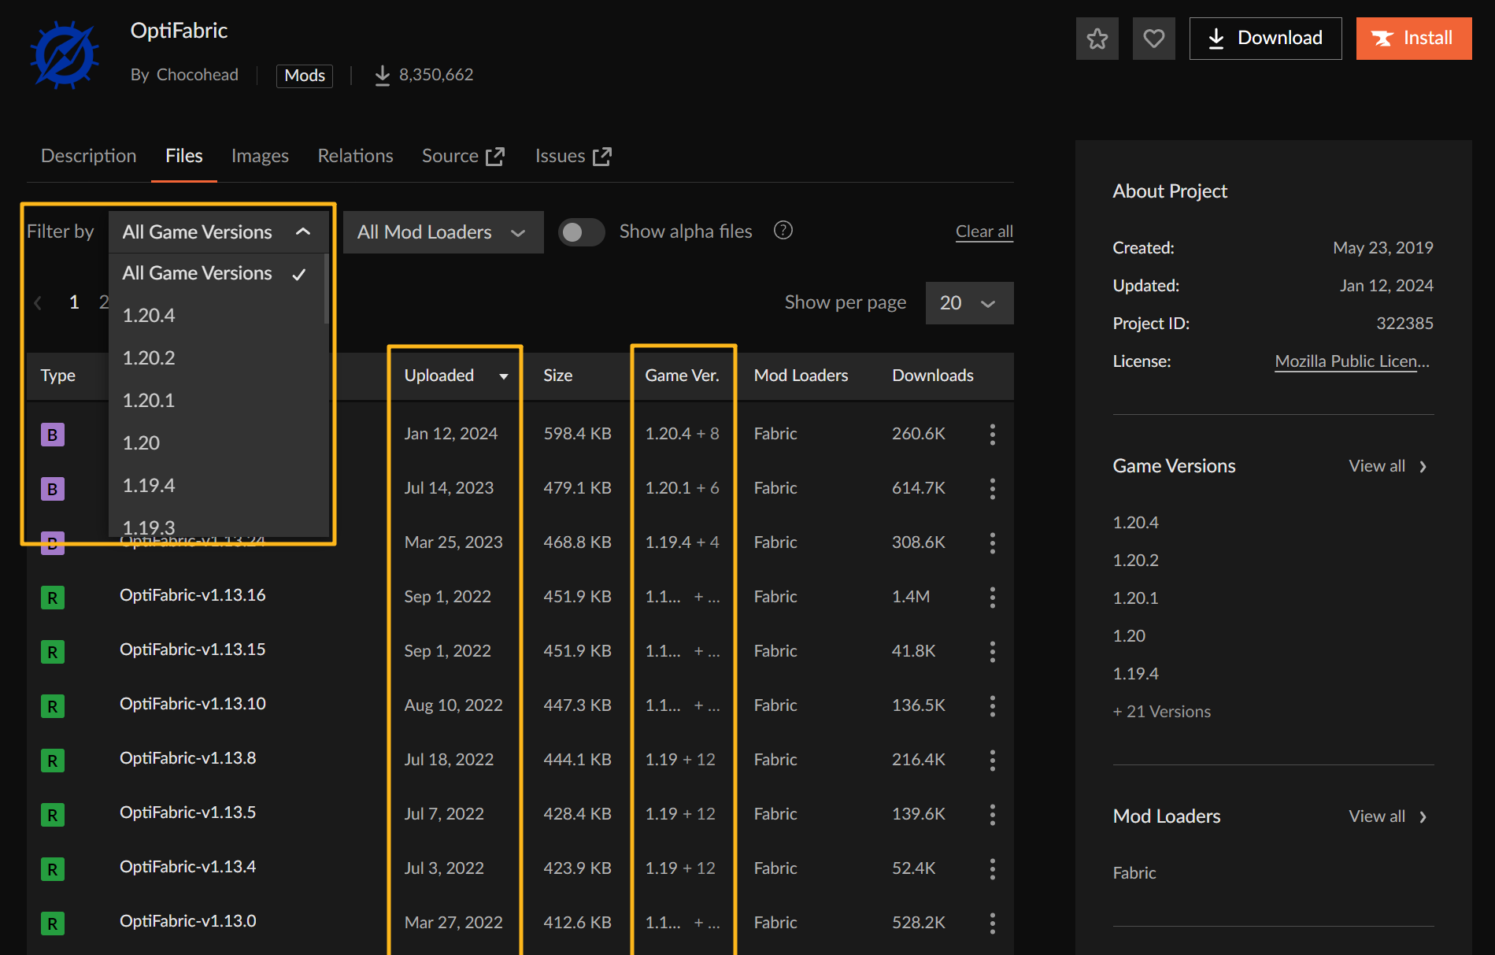Click the Size column header
The width and height of the screenshot is (1495, 955).
557,376
